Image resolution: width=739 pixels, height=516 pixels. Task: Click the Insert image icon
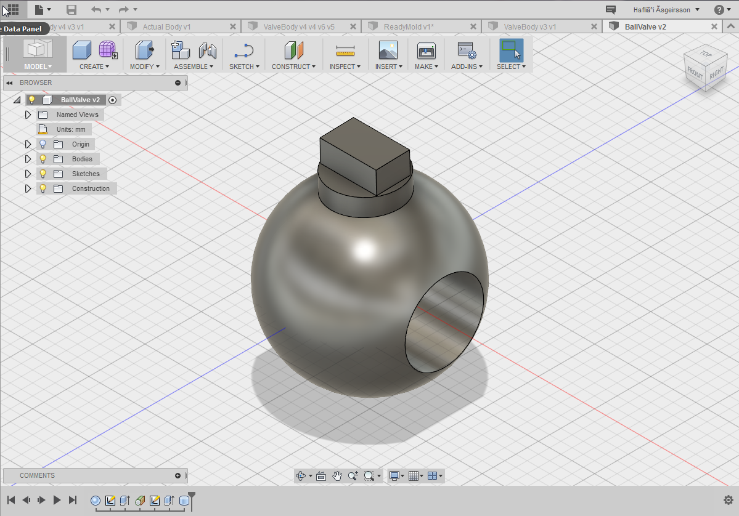[388, 50]
